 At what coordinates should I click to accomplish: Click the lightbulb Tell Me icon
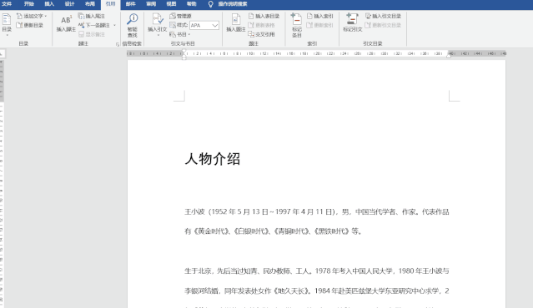[x=210, y=4]
